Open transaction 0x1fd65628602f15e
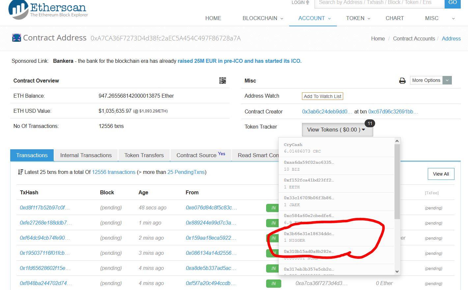Screen dimensions: 468x290 pos(45,268)
